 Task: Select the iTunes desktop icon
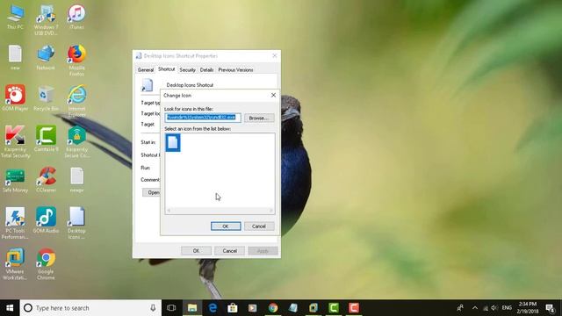(x=76, y=18)
